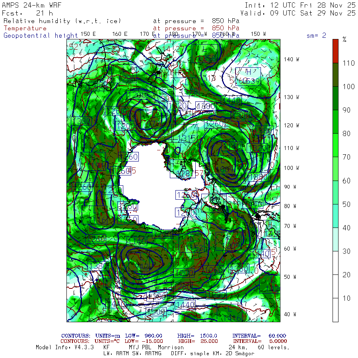358x358 pixels.
Task: Click the red Temperature legend label
Action: click(x=25, y=28)
